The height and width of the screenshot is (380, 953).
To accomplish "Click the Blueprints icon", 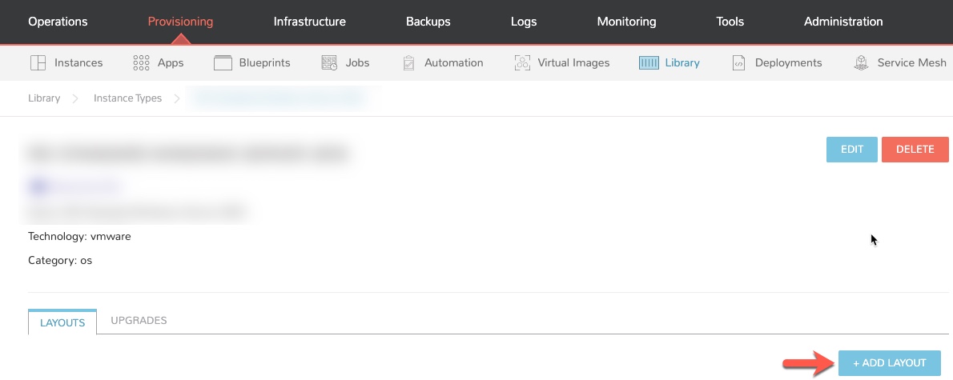I will pos(223,62).
